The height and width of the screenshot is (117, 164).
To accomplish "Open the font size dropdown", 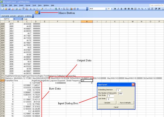I will [112, 9].
